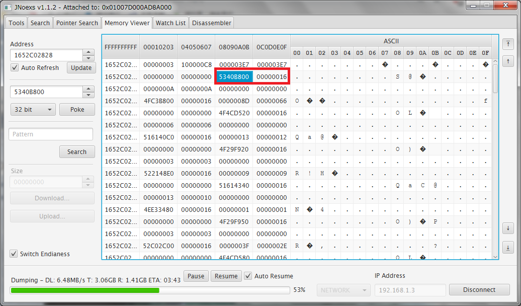521x306 pixels.
Task: Click the dumping progress bar
Action: pos(150,290)
